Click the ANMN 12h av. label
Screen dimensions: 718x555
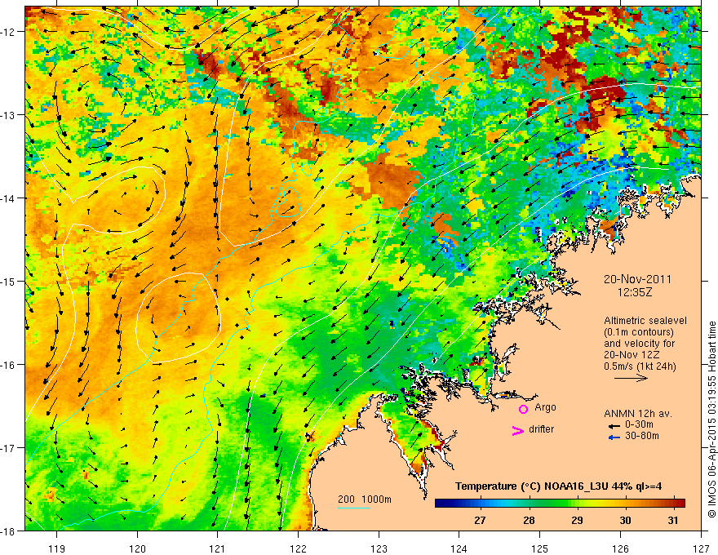tap(638, 414)
